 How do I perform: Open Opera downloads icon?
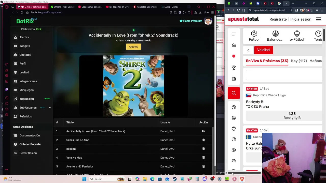coord(200,12)
